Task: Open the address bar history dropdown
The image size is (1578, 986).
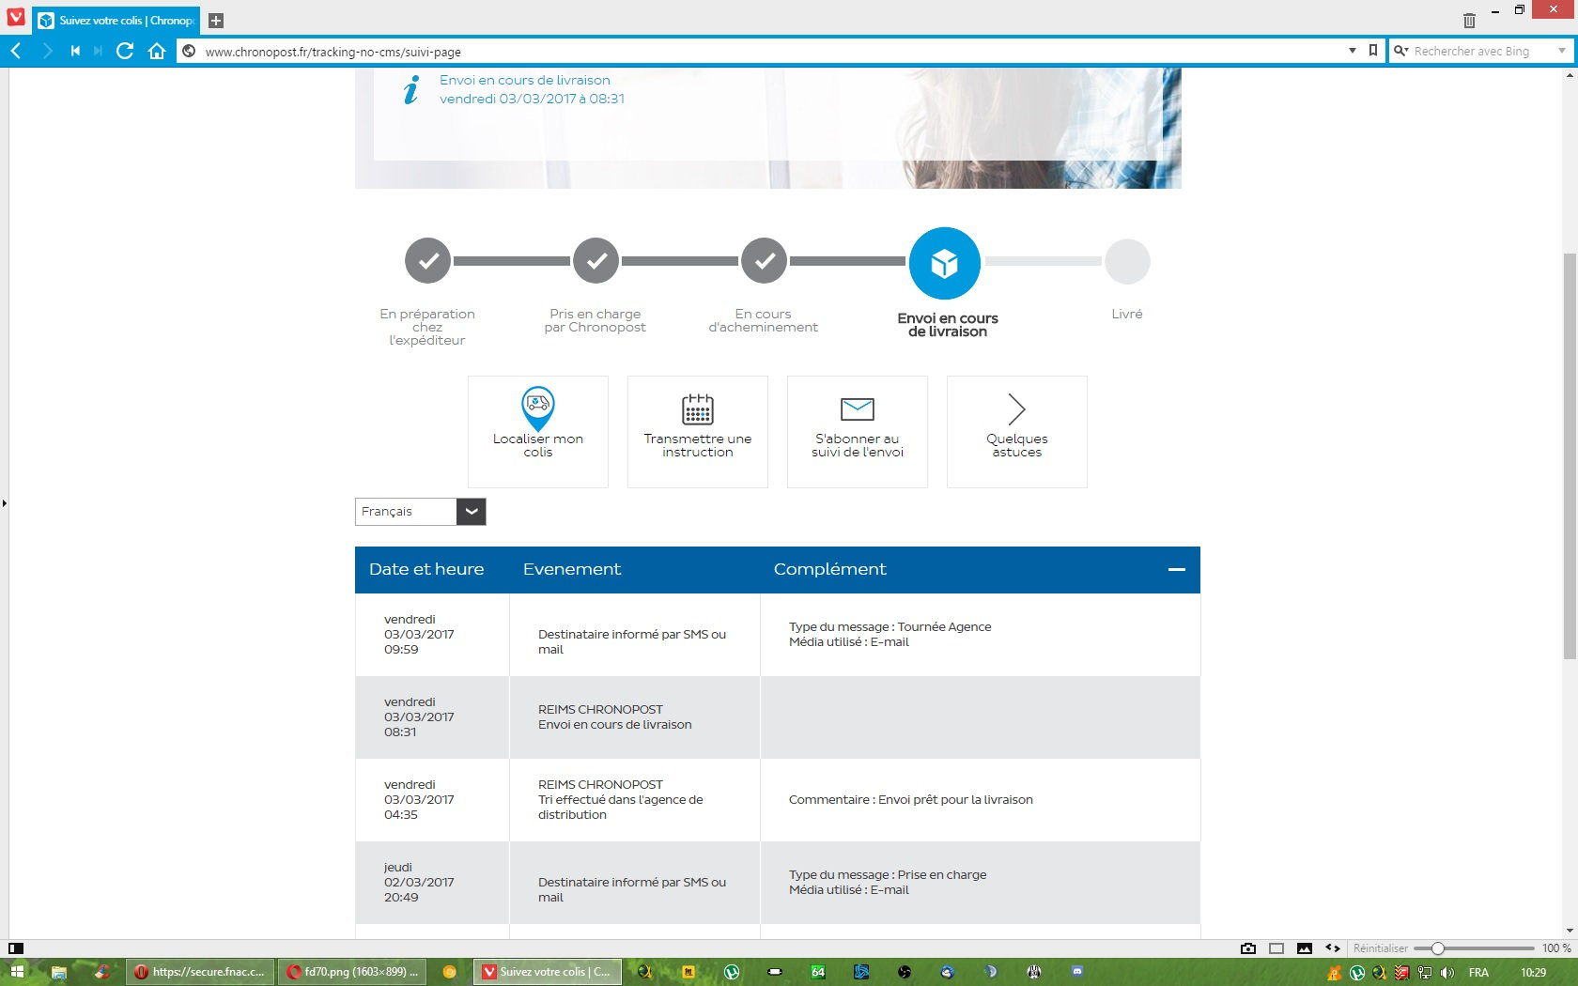Action: pos(1353,51)
